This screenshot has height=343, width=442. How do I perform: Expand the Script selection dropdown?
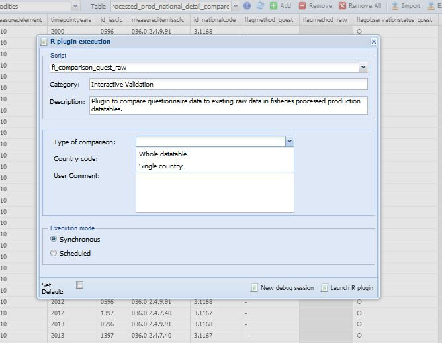pos(363,67)
